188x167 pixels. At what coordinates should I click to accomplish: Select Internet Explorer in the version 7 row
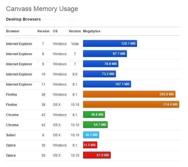pyautogui.click(x=19, y=44)
